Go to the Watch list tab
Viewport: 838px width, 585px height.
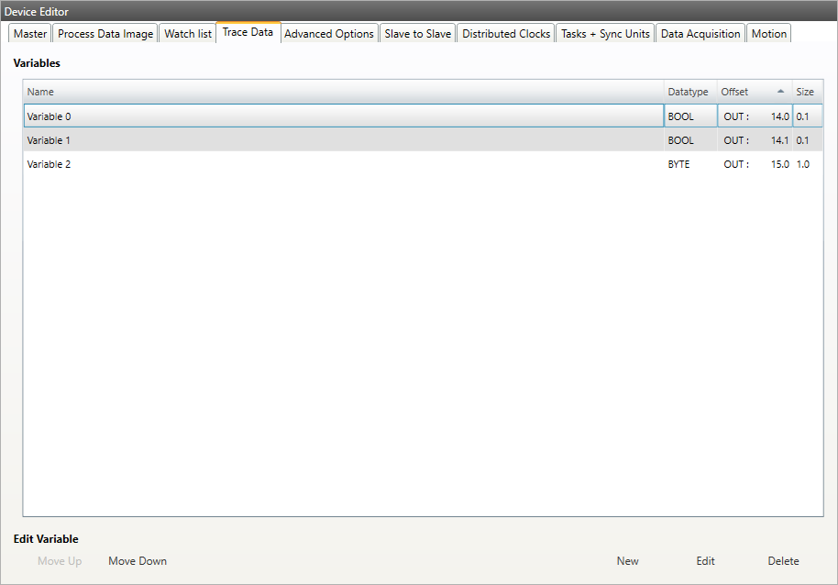point(188,34)
